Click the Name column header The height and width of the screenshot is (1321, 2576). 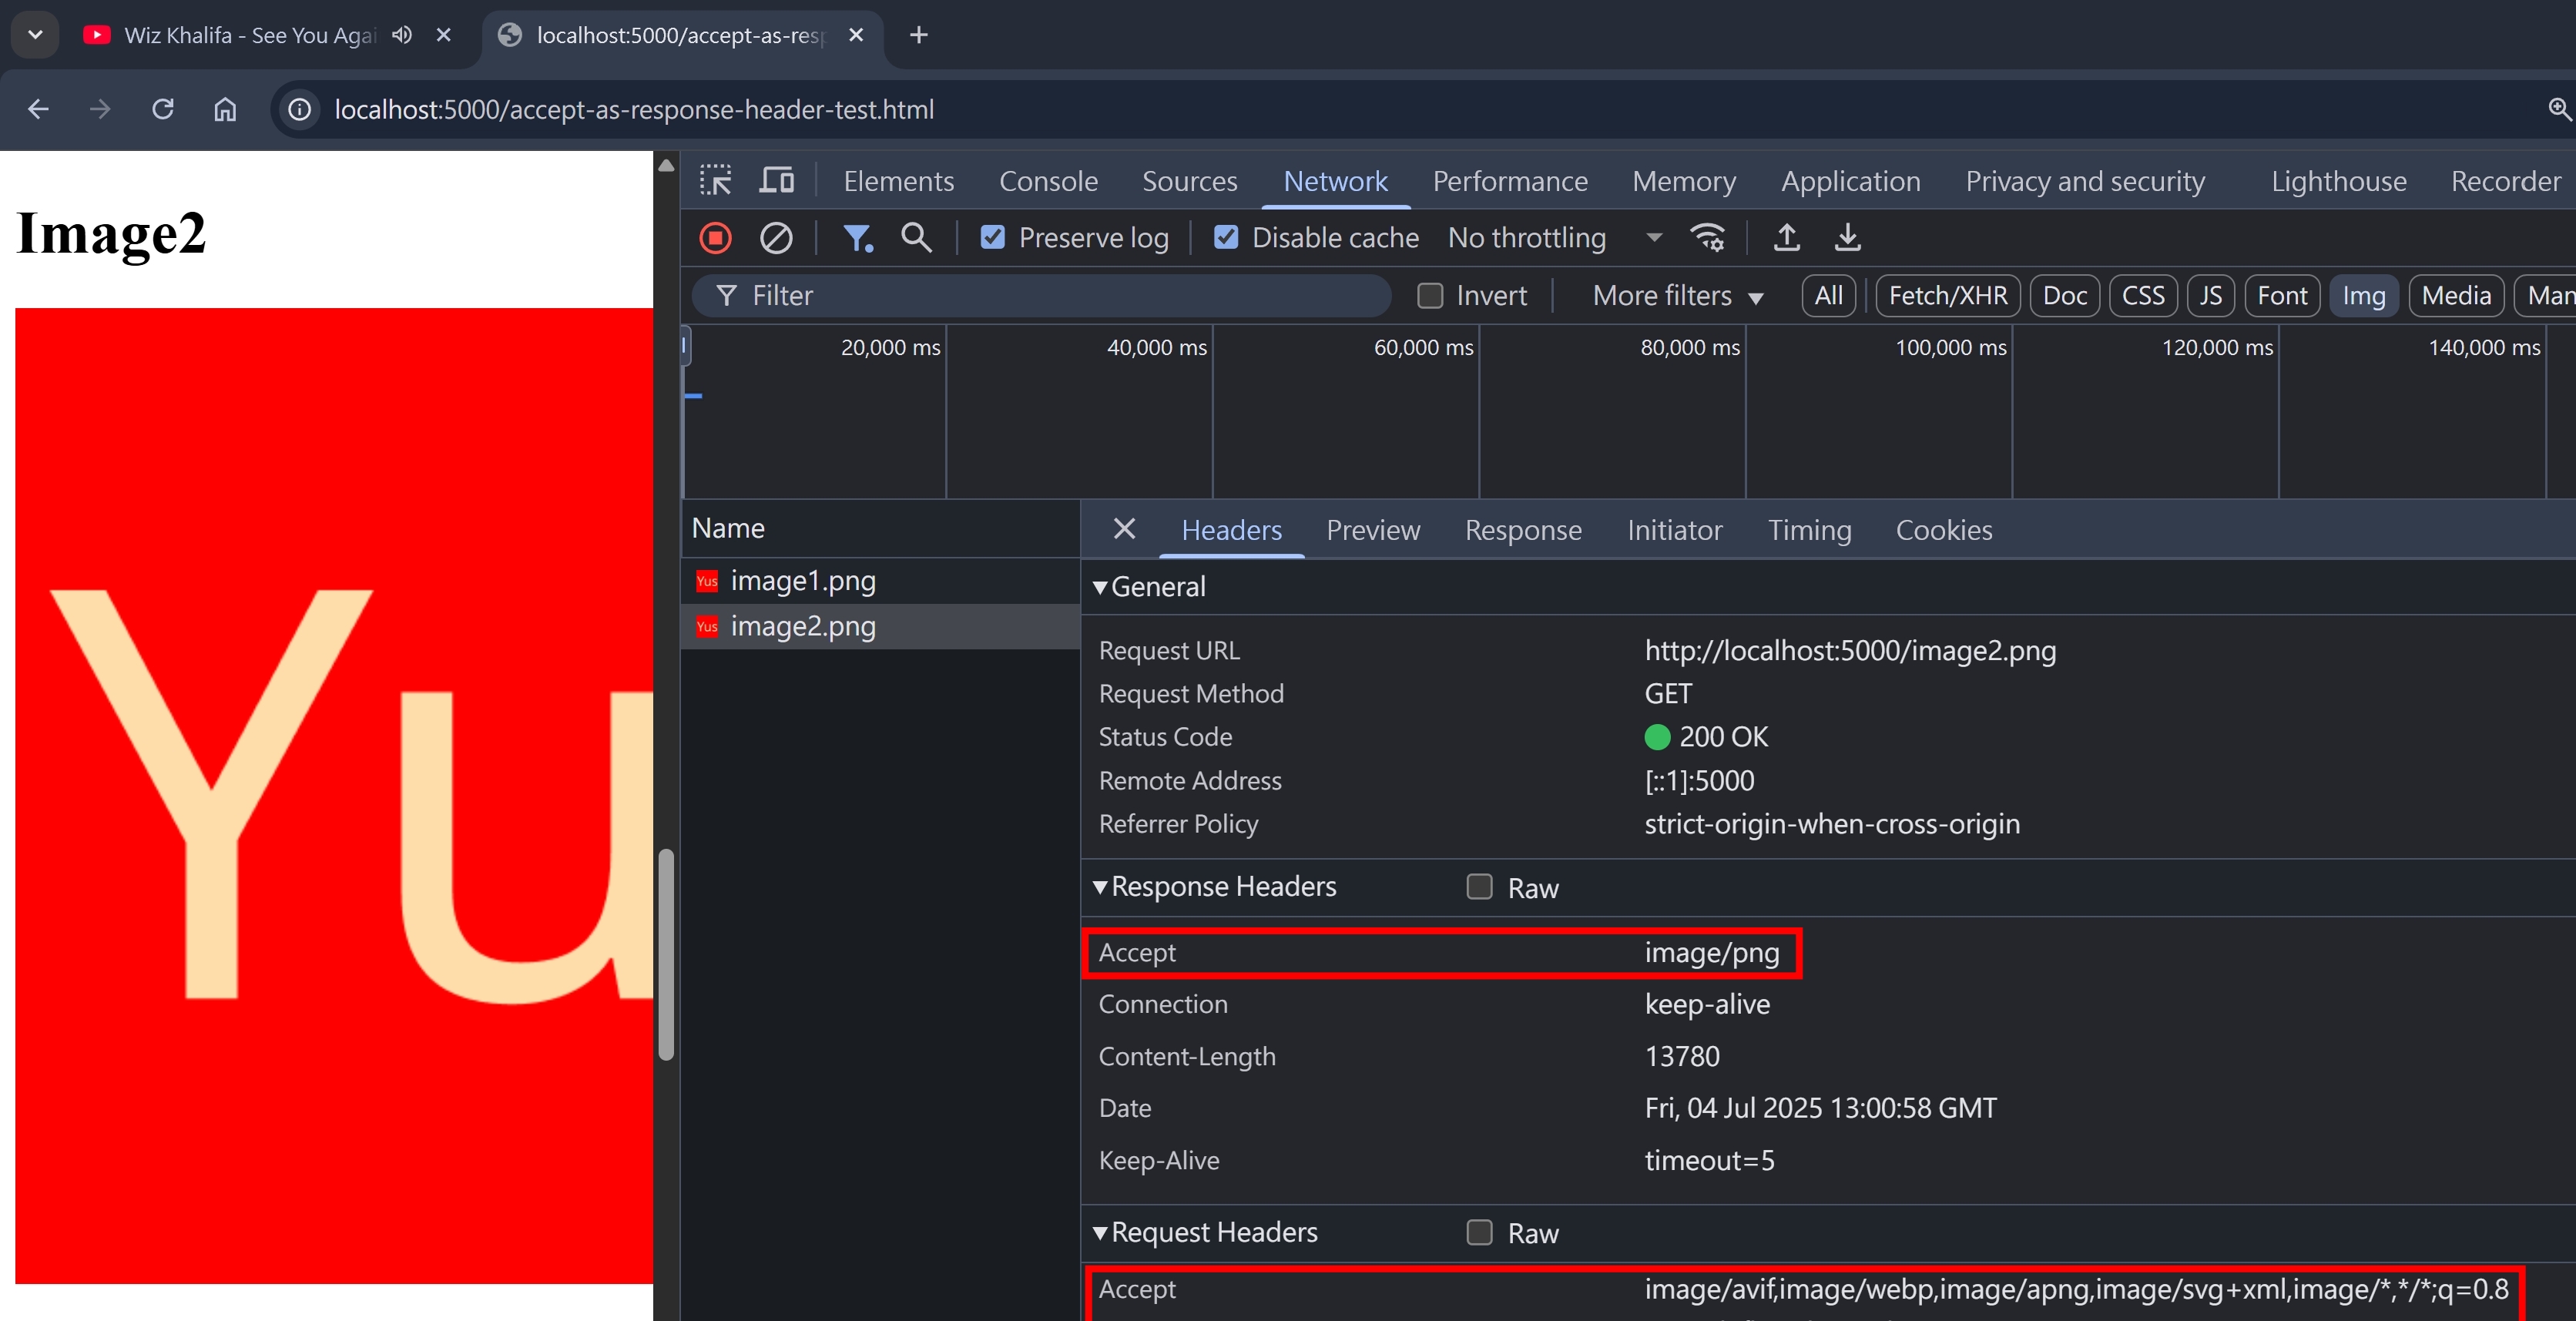coord(880,528)
